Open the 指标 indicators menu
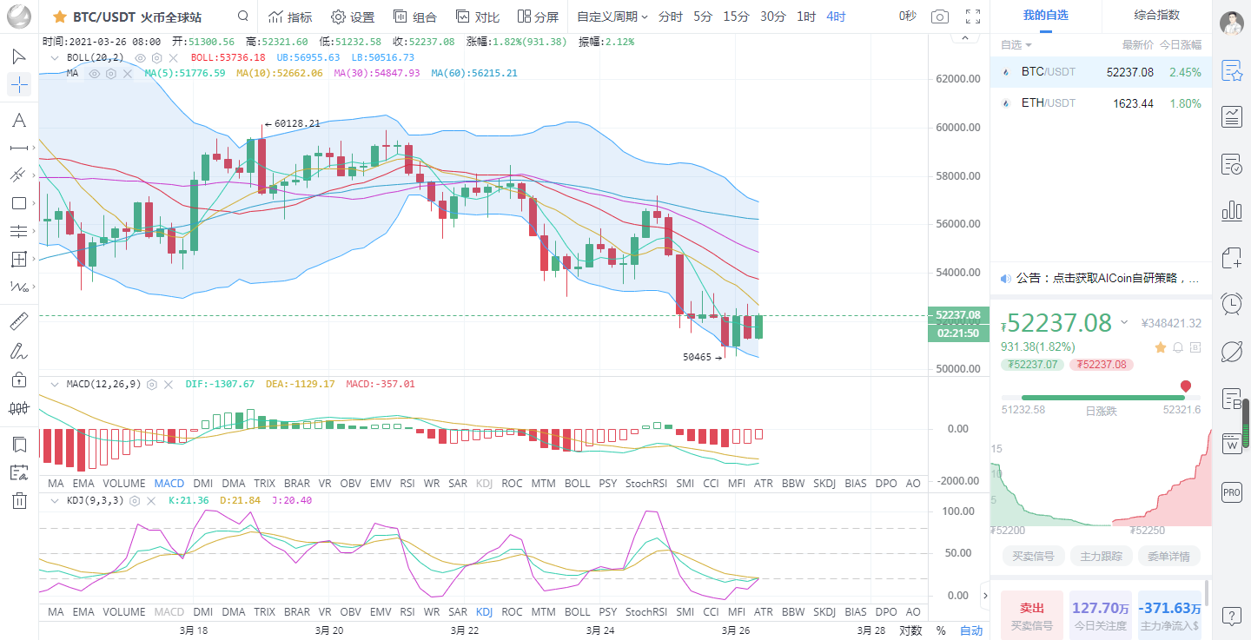 click(291, 16)
